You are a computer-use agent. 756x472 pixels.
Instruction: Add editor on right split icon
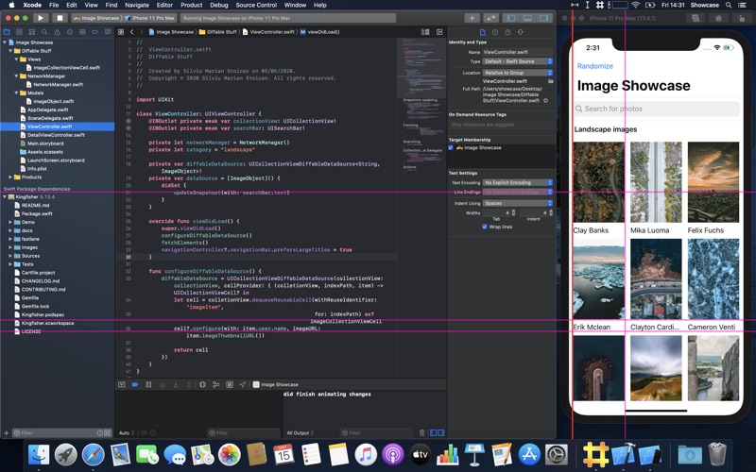(x=439, y=32)
